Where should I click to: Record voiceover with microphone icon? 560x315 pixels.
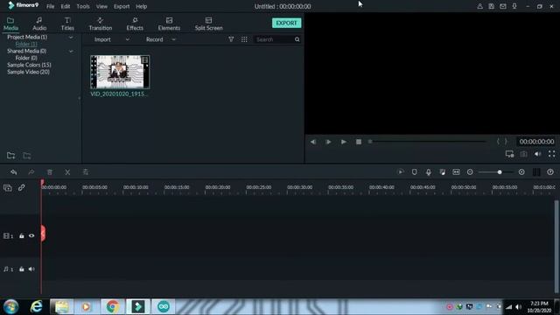click(428, 172)
